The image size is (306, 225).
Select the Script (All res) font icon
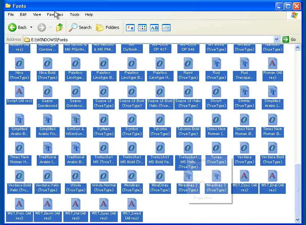19,92
